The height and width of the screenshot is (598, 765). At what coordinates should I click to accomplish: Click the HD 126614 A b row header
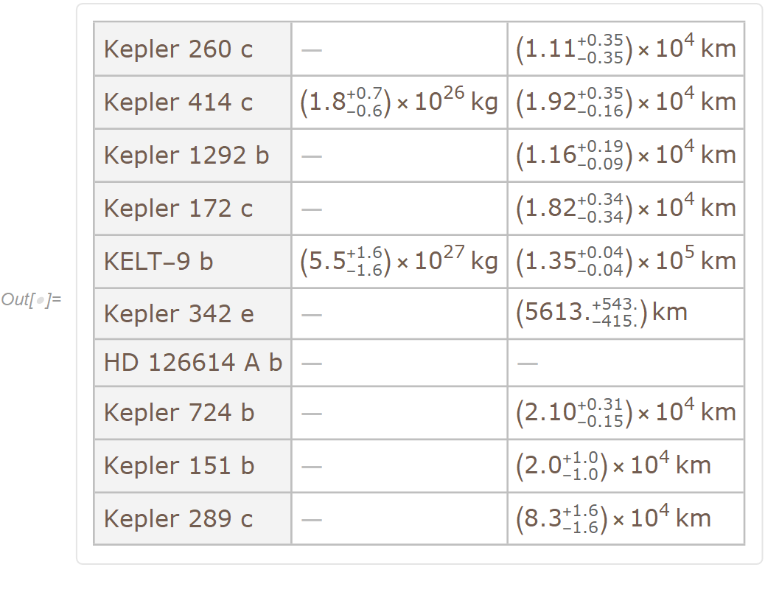[x=193, y=363]
